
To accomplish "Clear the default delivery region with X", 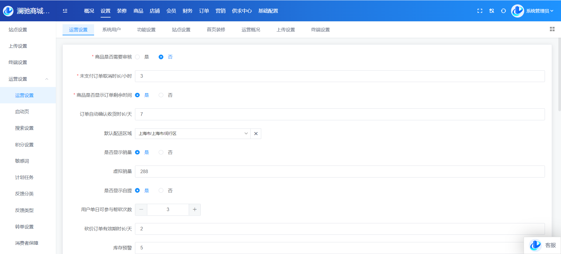I will pos(256,134).
